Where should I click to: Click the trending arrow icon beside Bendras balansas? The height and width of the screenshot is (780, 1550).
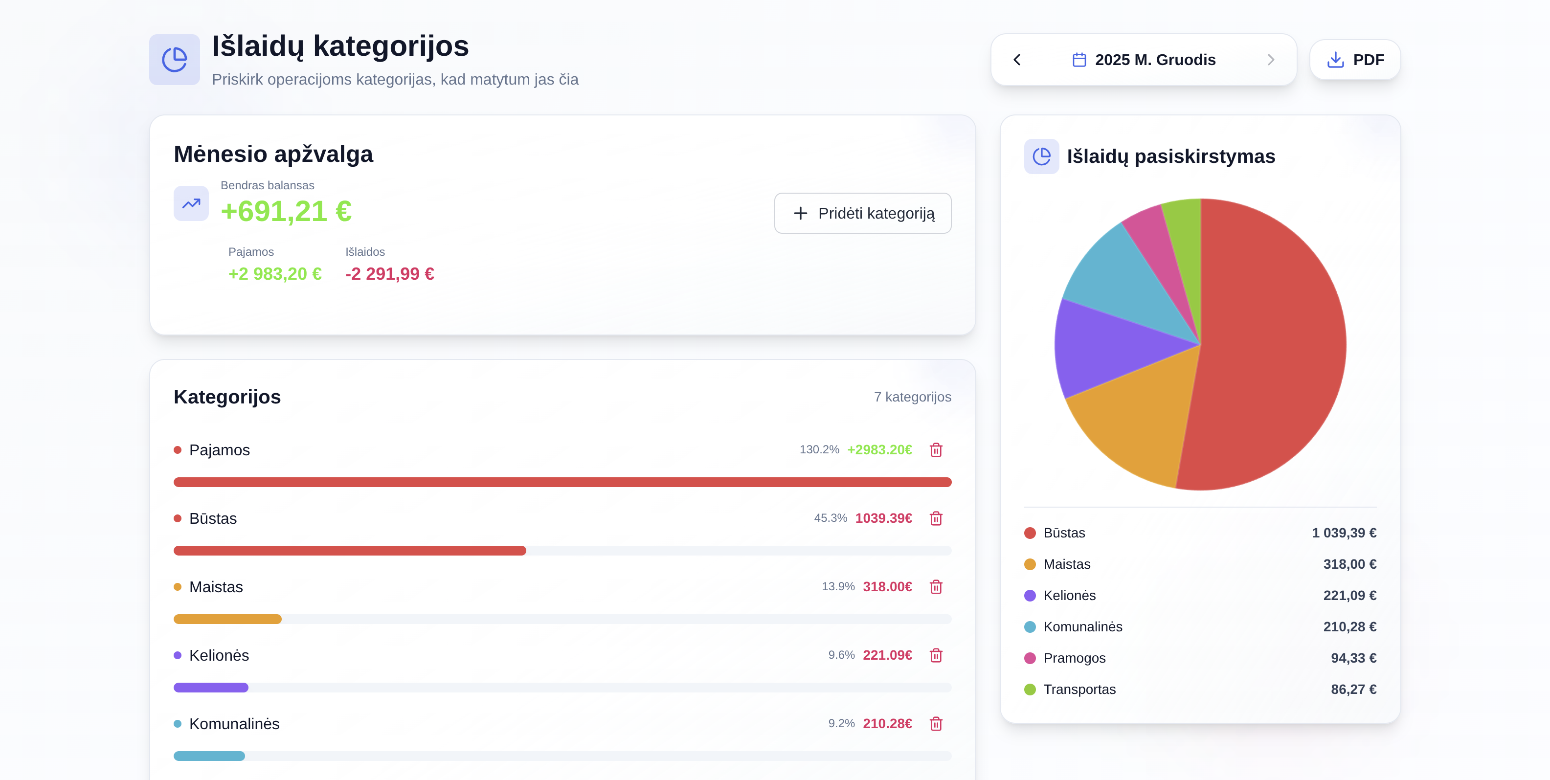click(190, 204)
